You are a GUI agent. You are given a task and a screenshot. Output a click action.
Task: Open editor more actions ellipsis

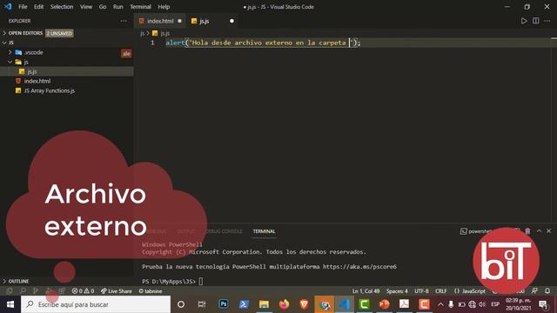[x=547, y=21]
